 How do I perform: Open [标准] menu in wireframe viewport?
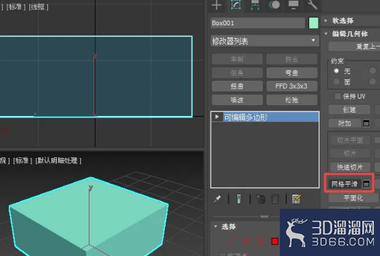16,7
